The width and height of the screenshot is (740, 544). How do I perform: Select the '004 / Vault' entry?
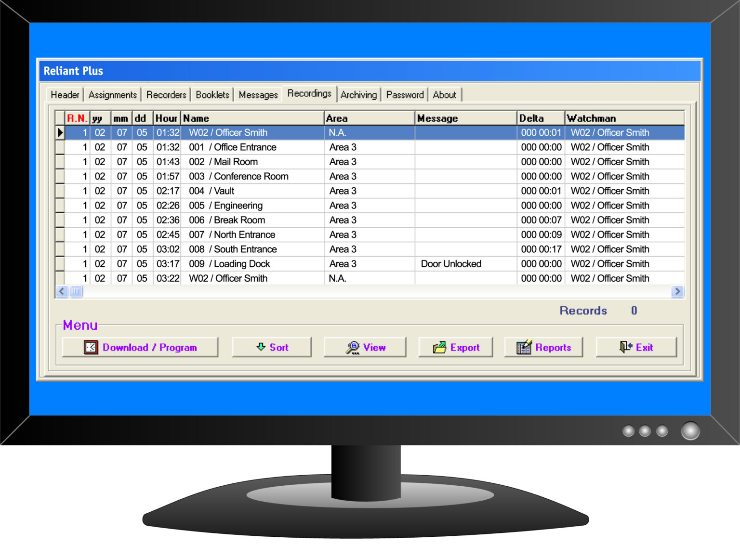370,191
